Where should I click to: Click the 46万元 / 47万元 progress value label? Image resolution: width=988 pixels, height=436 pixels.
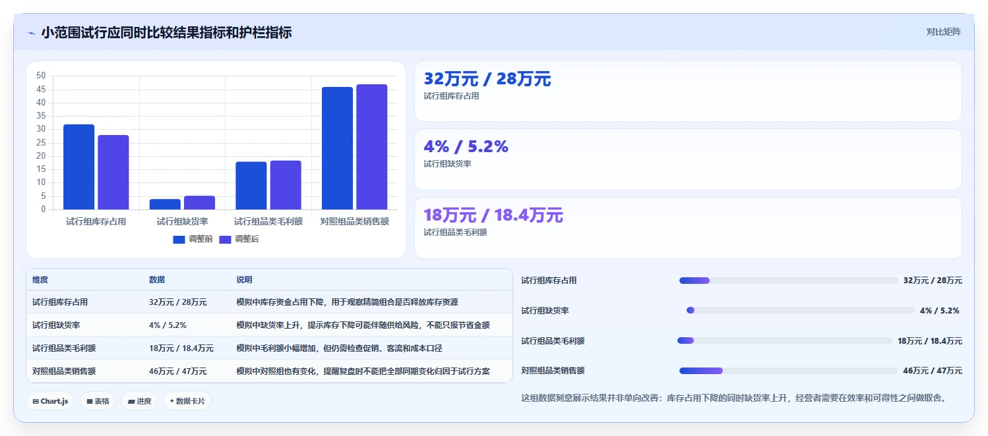click(x=933, y=371)
